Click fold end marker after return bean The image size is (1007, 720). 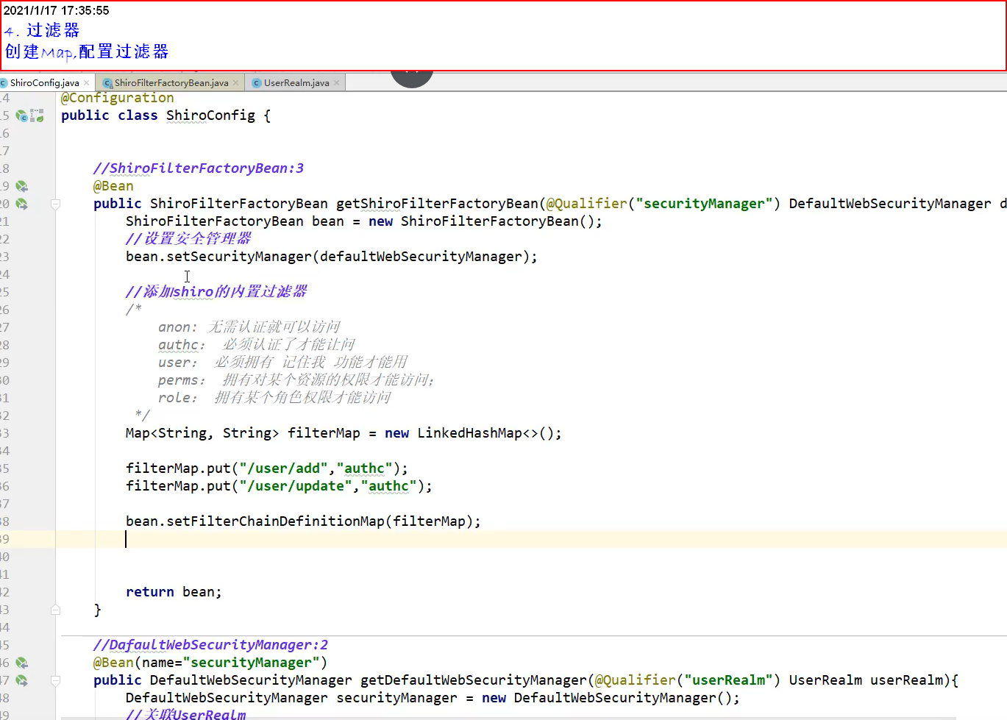(56, 610)
